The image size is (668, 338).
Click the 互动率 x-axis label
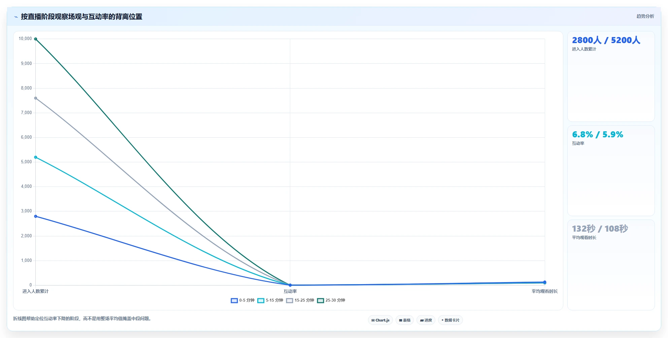pos(290,292)
